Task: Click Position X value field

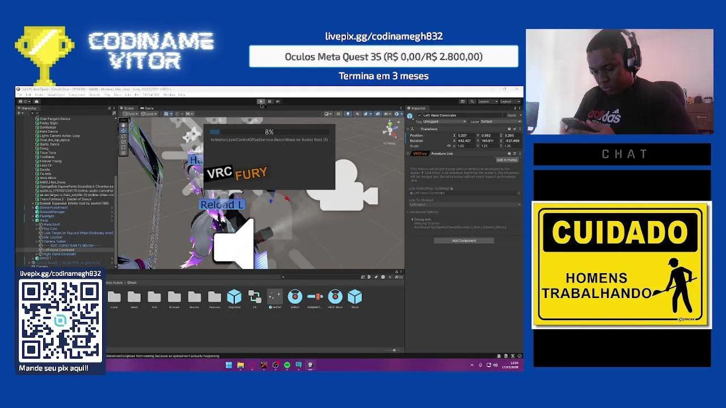Action: (466, 135)
